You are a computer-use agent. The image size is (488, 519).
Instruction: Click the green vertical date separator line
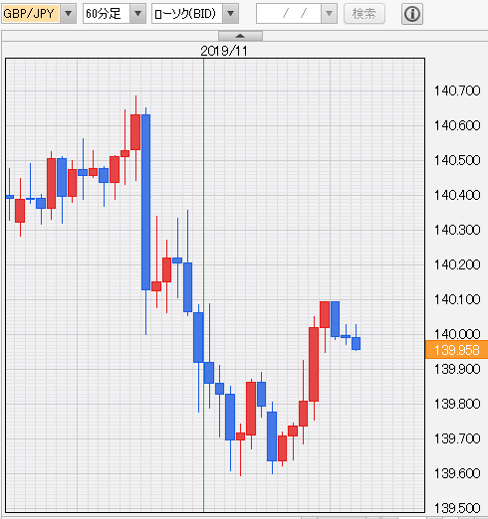(203, 285)
